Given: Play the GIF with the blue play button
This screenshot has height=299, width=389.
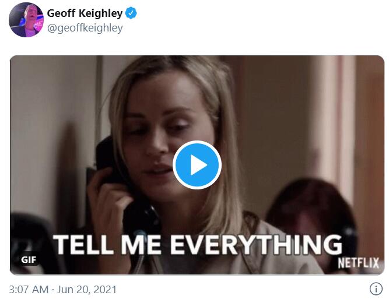Looking at the screenshot, I should (197, 165).
